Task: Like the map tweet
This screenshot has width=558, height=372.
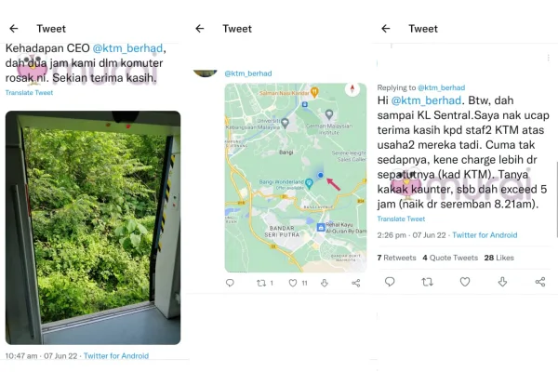Action: tap(293, 283)
